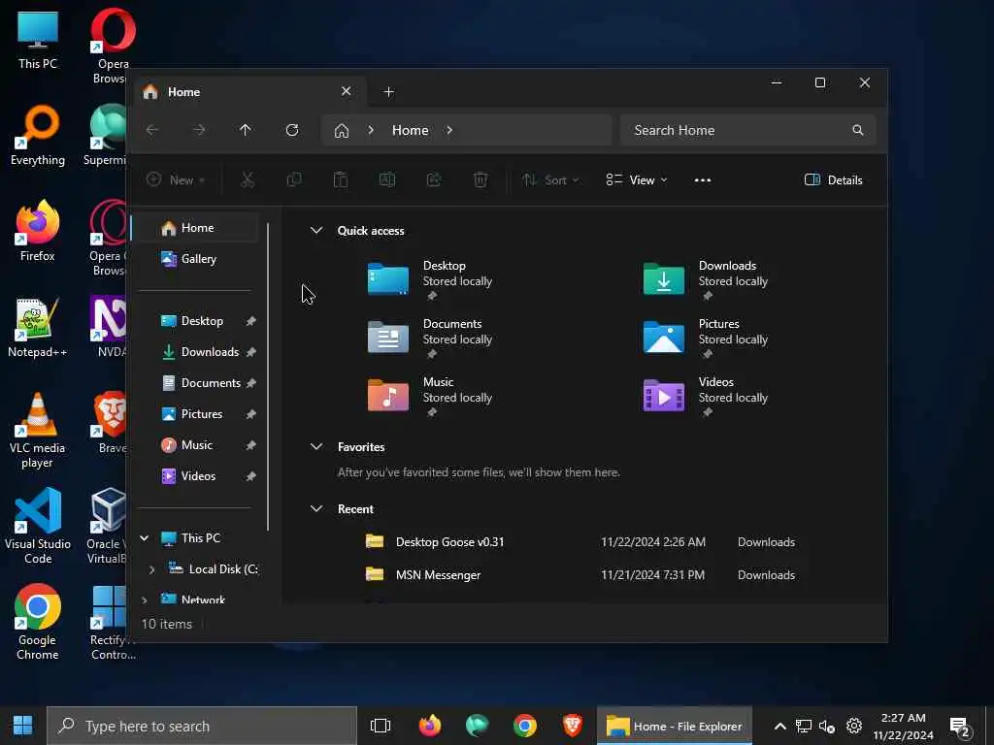
Task: Click the Paste clipboard icon in toolbar
Action: [341, 179]
